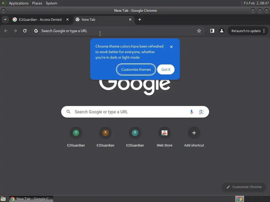This screenshot has height=202, width=270.
Task: Click the forward navigation arrow
Action: pos(15,31)
